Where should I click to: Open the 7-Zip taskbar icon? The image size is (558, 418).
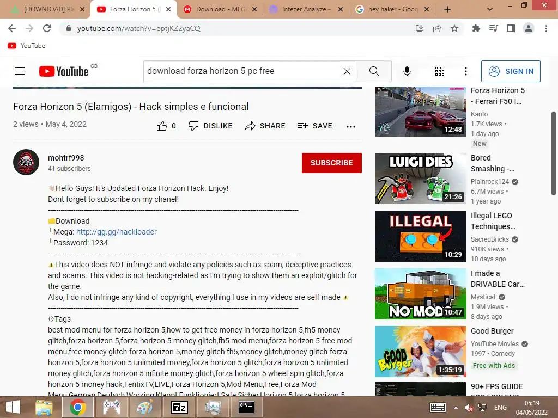[x=179, y=407]
